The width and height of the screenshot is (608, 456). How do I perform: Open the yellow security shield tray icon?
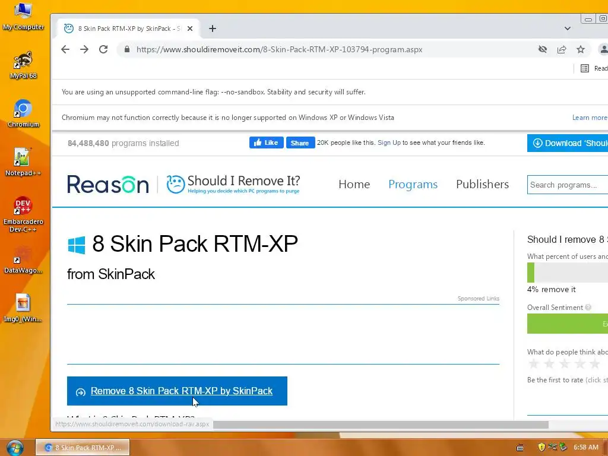coord(541,448)
